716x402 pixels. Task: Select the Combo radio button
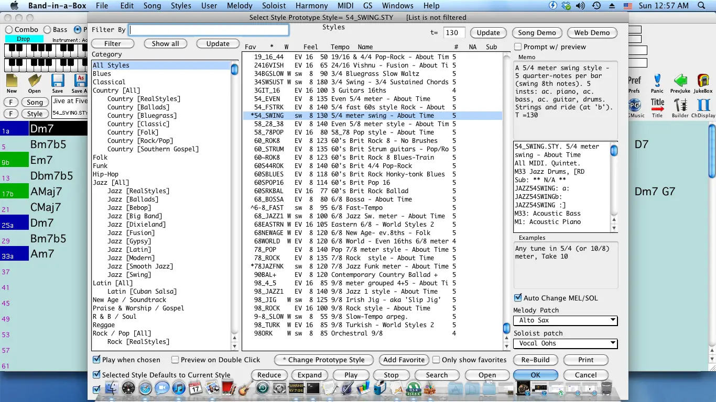pyautogui.click(x=9, y=30)
